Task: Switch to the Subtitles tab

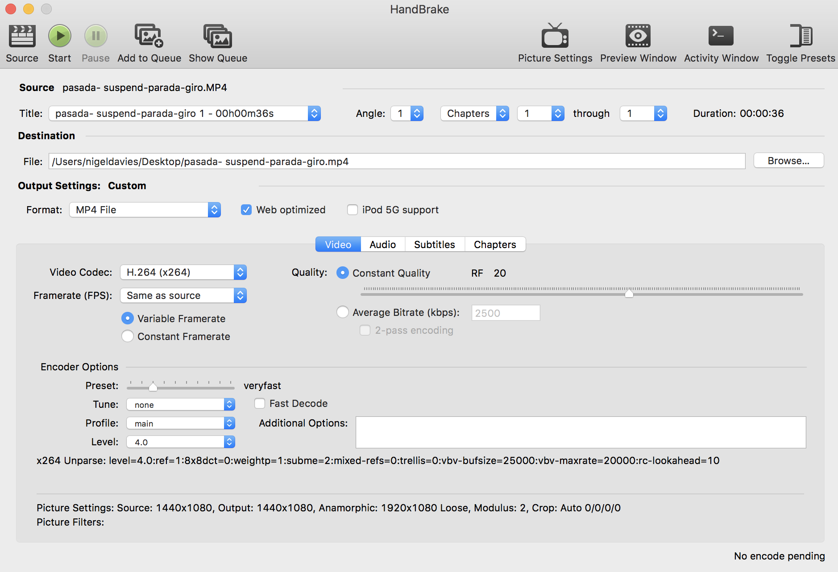Action: [x=435, y=245]
